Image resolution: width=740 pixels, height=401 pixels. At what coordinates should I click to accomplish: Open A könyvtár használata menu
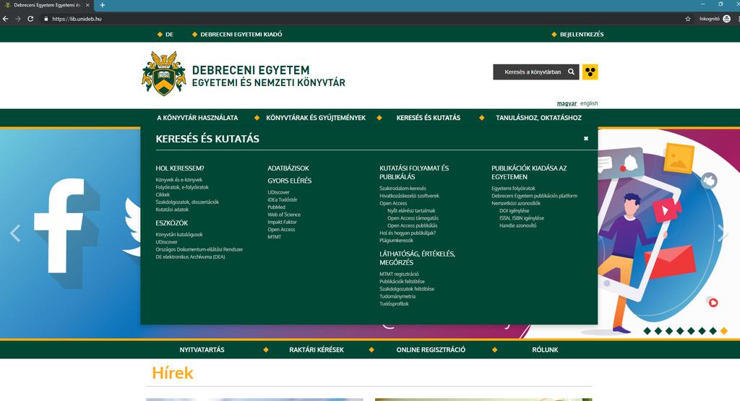197,118
